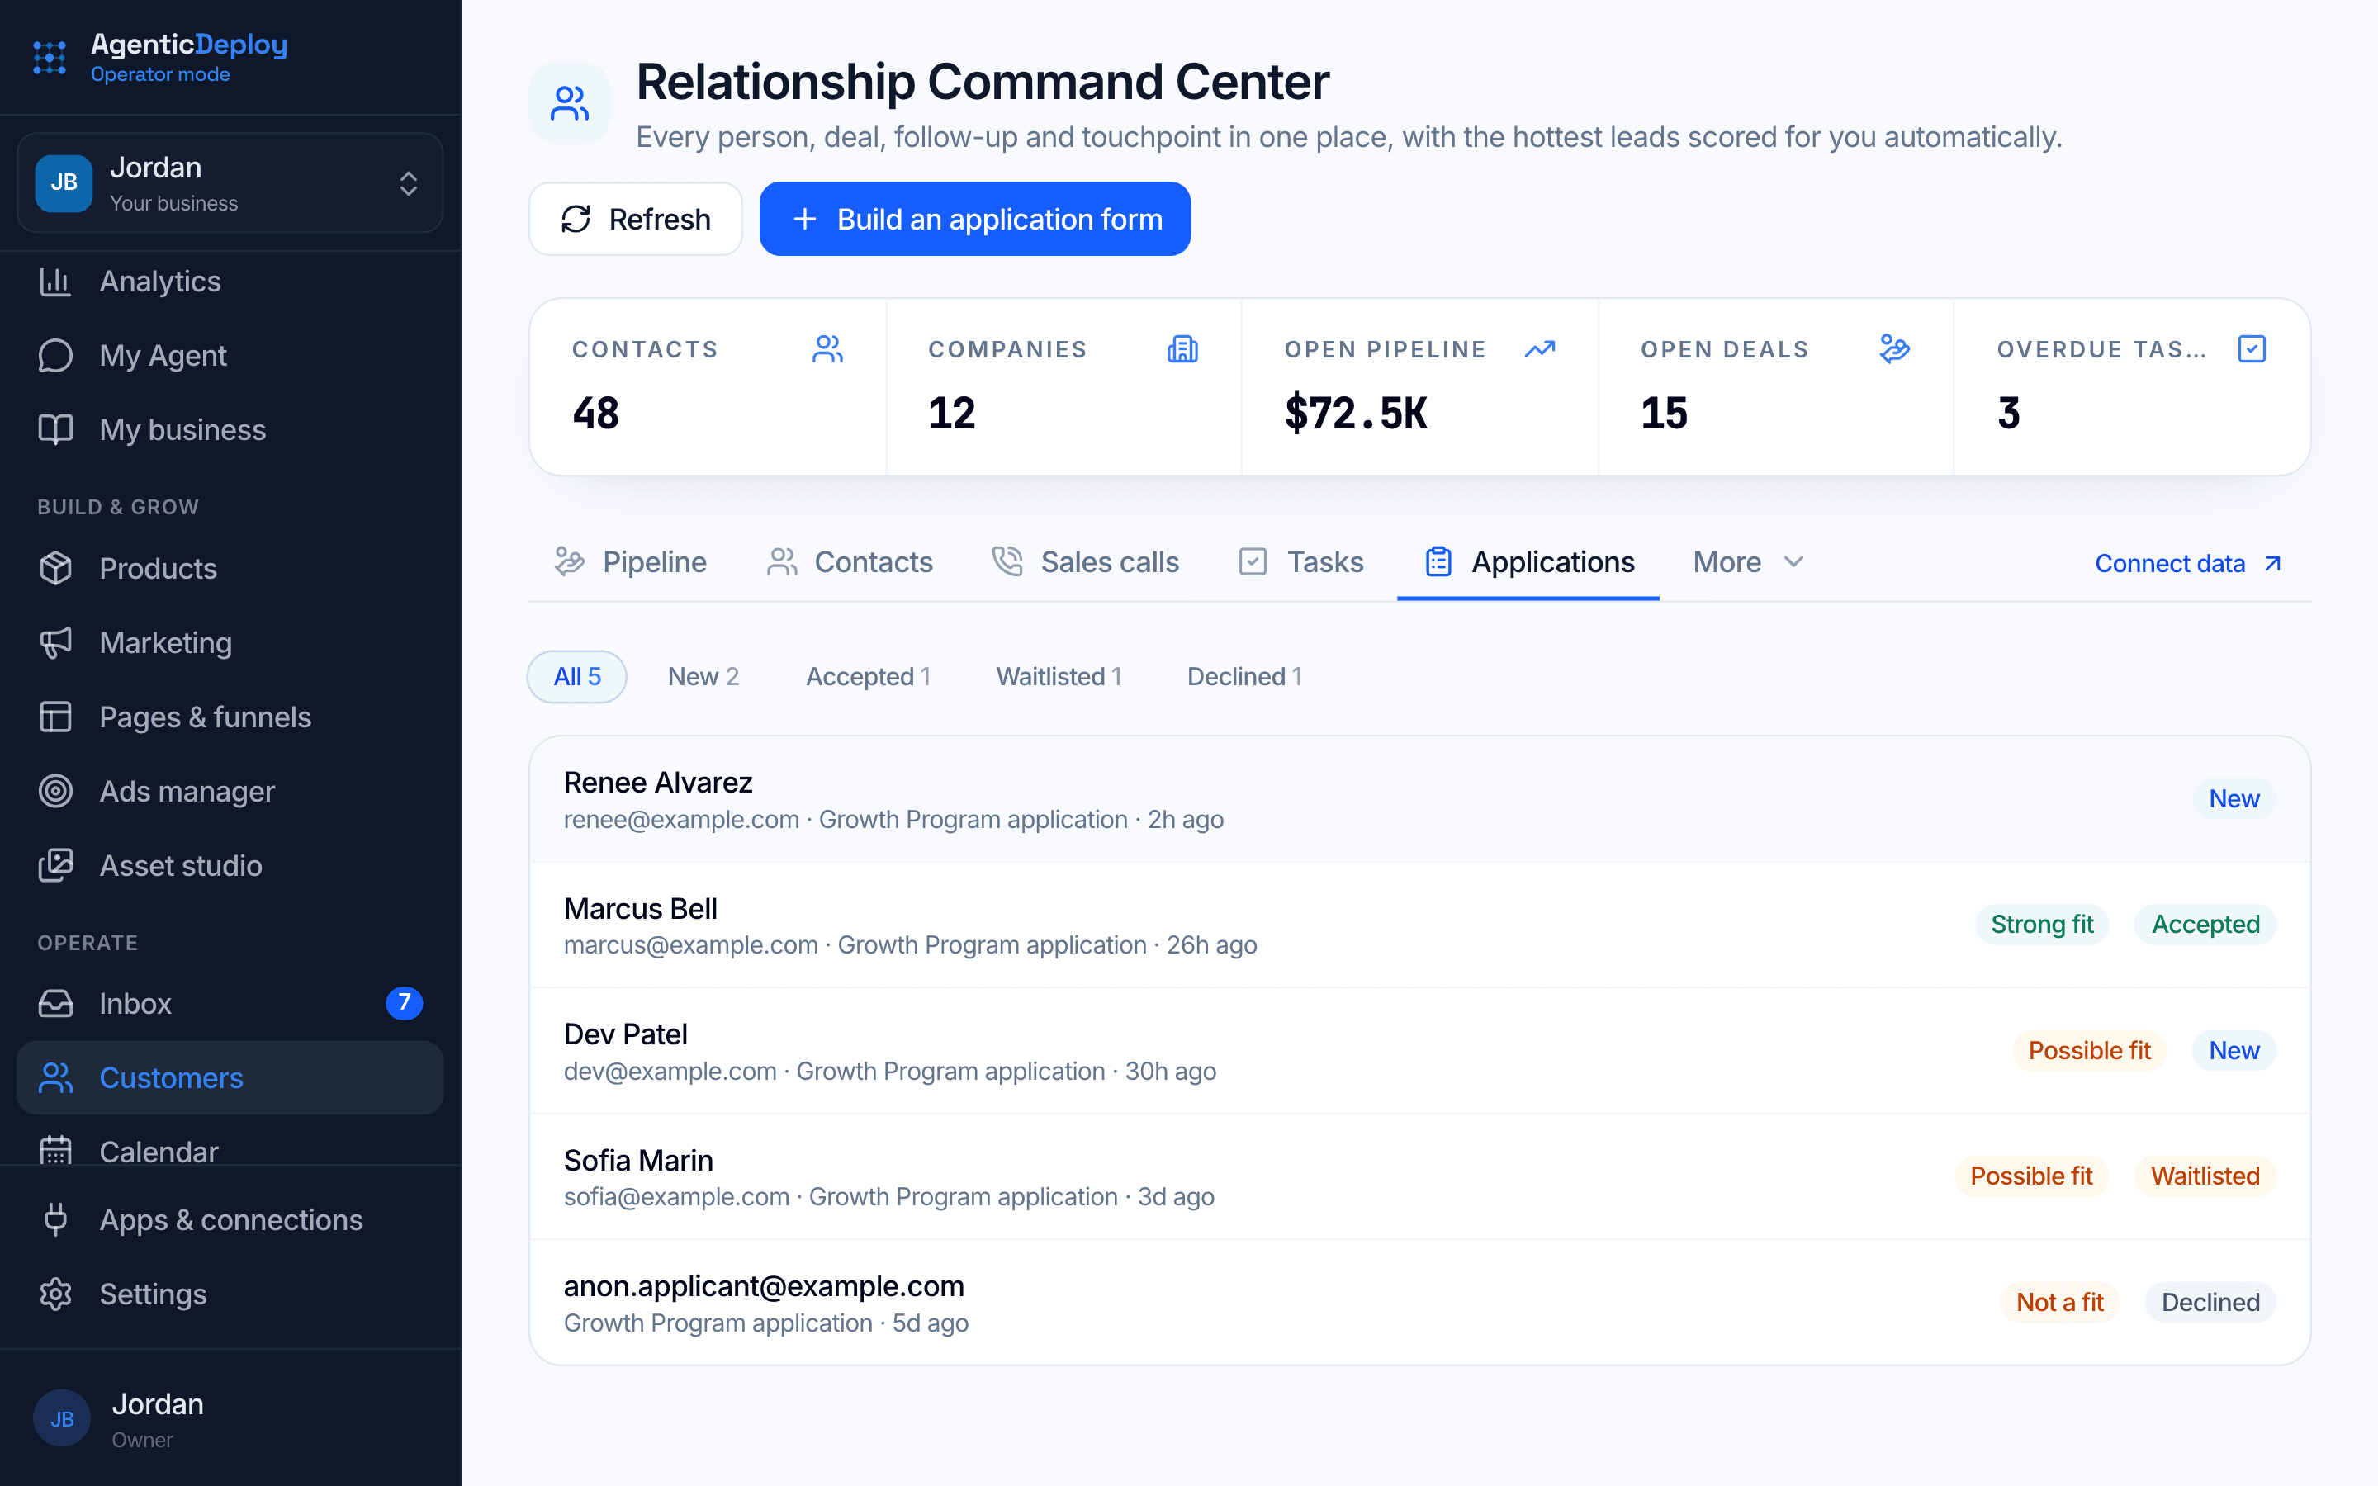Expand the Jordan business switcher
Image resolution: width=2378 pixels, height=1486 pixels.
pyautogui.click(x=230, y=182)
